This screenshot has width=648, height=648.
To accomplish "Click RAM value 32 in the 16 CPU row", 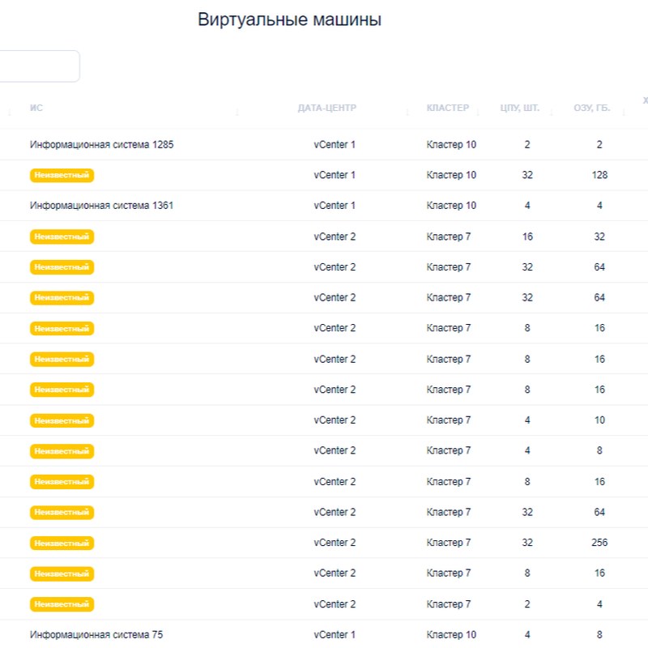I will click(599, 237).
